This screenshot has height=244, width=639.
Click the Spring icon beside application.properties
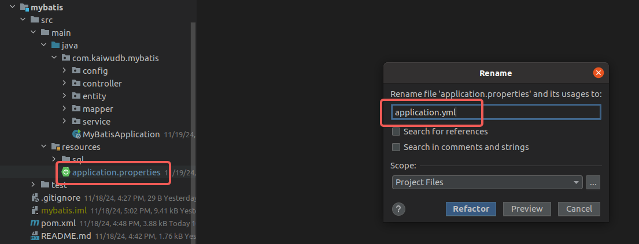click(66, 172)
